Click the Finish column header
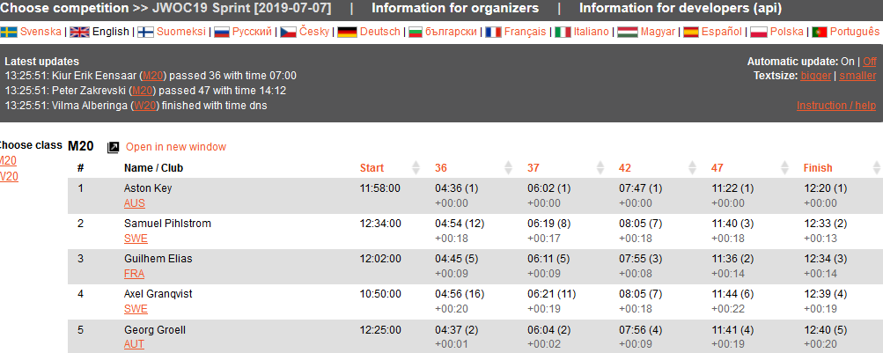 [818, 168]
